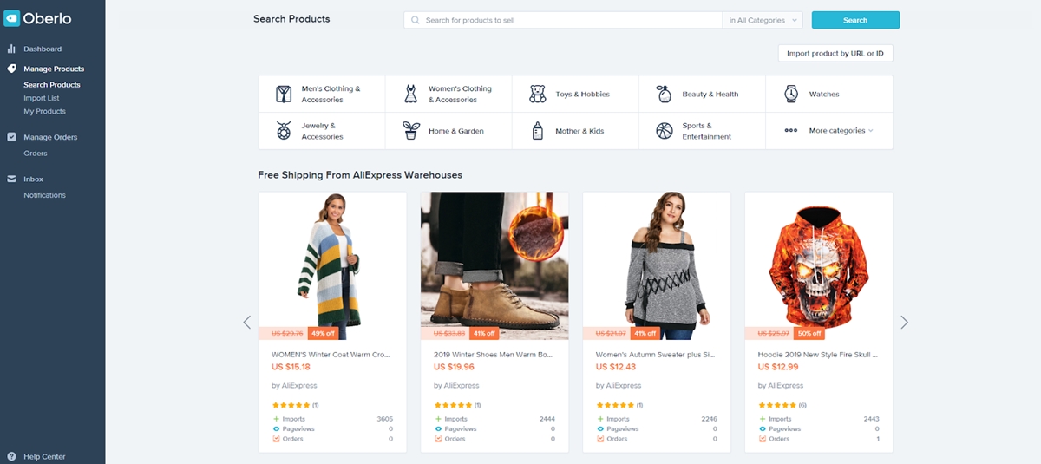This screenshot has height=464, width=1041.
Task: Select Manage Orders in the sidebar
Action: (x=50, y=137)
